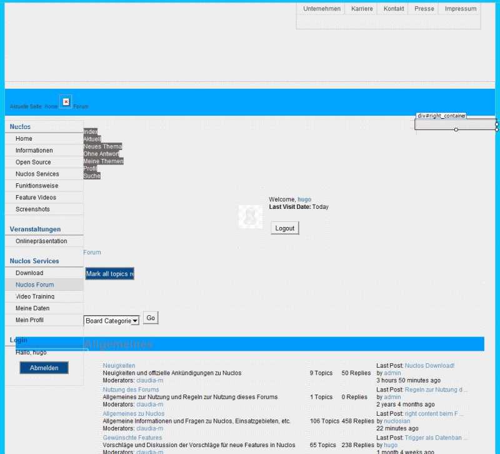This screenshot has width=500, height=454.
Task: Select Meine Themen forum tab
Action: [103, 161]
